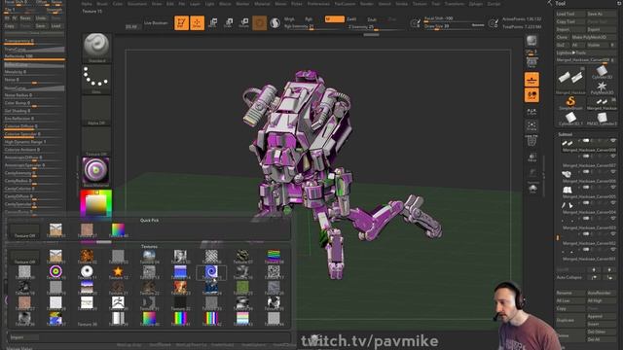Click the Save As button
The width and height of the screenshot is (623, 350).
pyautogui.click(x=602, y=14)
